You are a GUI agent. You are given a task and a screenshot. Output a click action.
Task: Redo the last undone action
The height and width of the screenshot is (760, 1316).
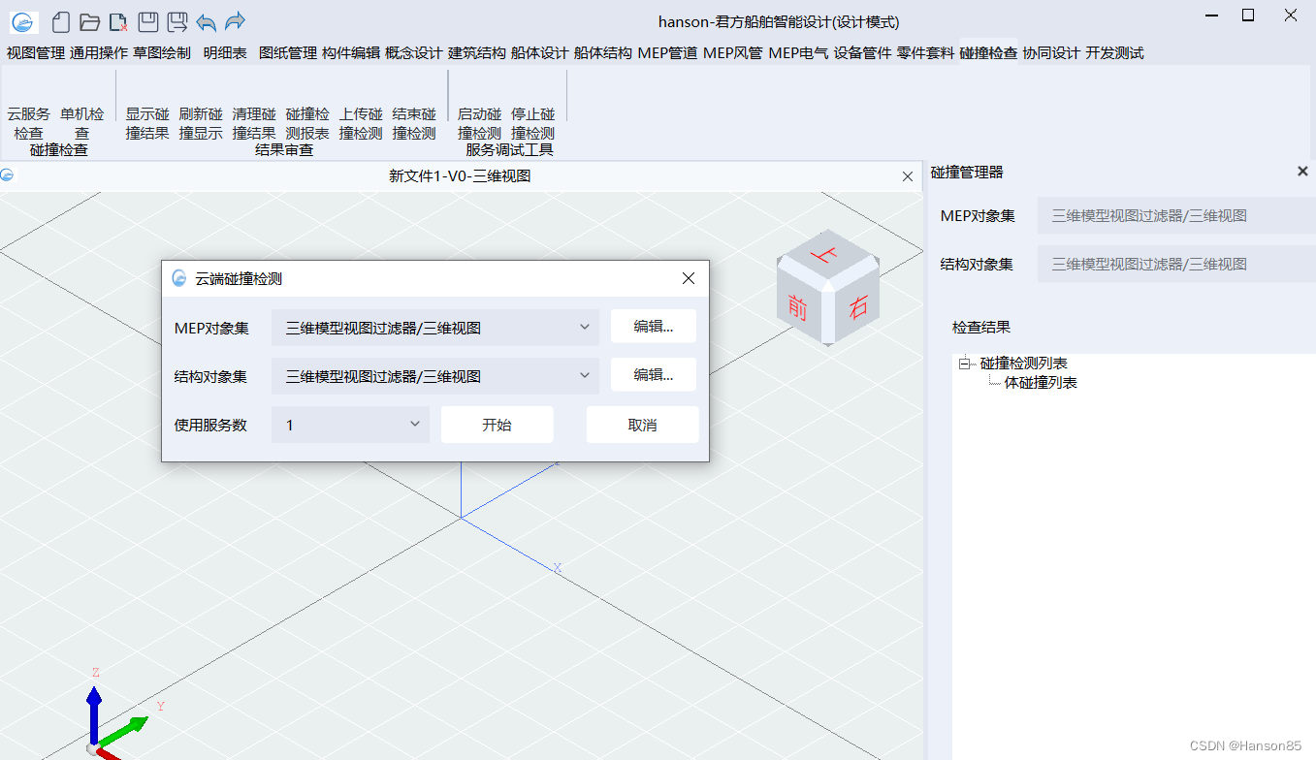click(235, 21)
